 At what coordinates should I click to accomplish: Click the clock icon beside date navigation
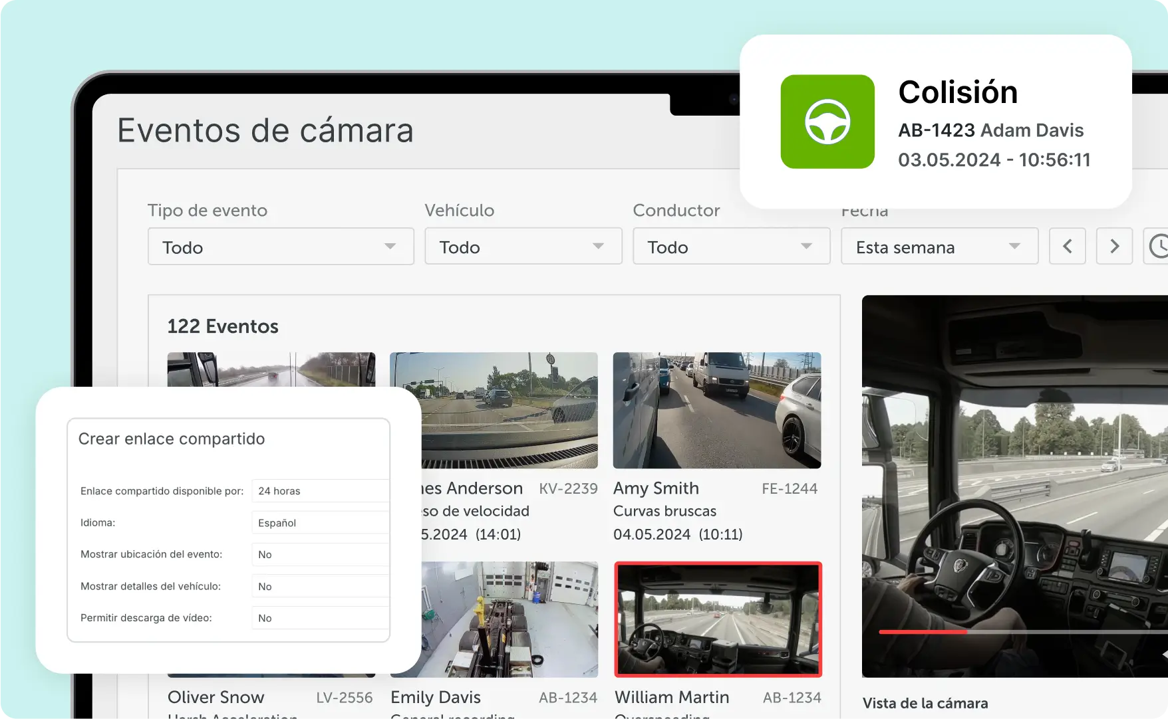[x=1158, y=247]
